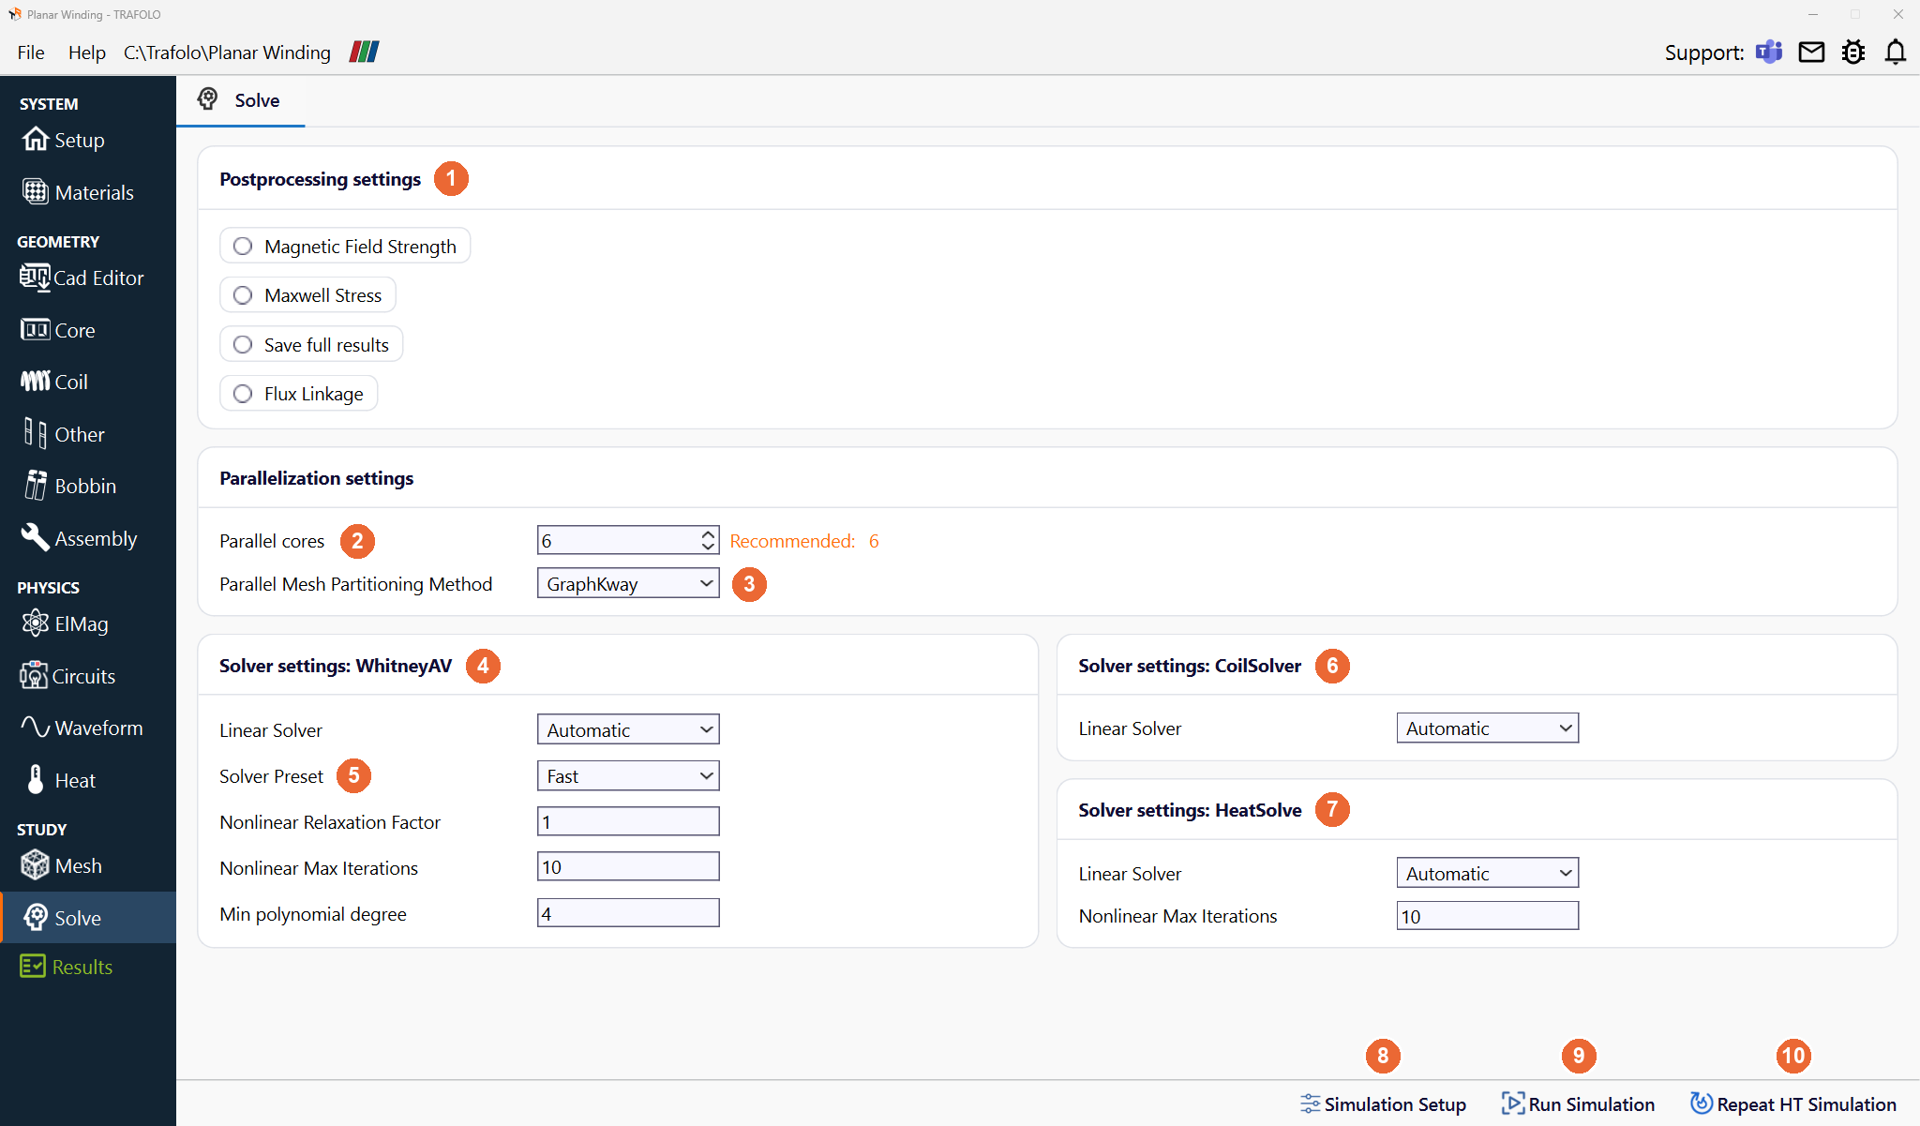Click Repeat HT Simulation button
Image resolution: width=1920 pixels, height=1126 pixels.
point(1793,1103)
